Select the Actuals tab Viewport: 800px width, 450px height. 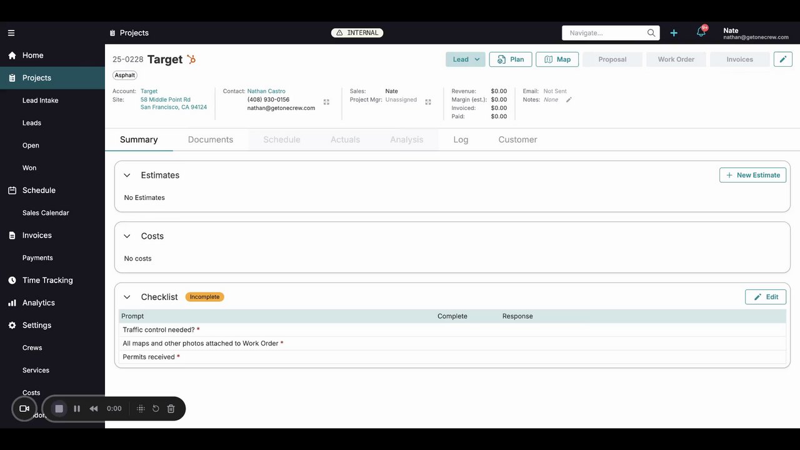point(346,140)
